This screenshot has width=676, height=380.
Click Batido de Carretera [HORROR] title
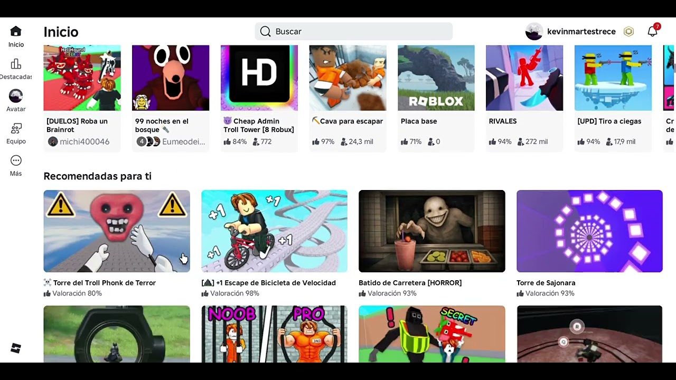[410, 283]
